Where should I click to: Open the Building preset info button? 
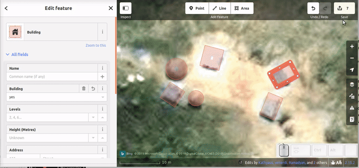point(102,32)
